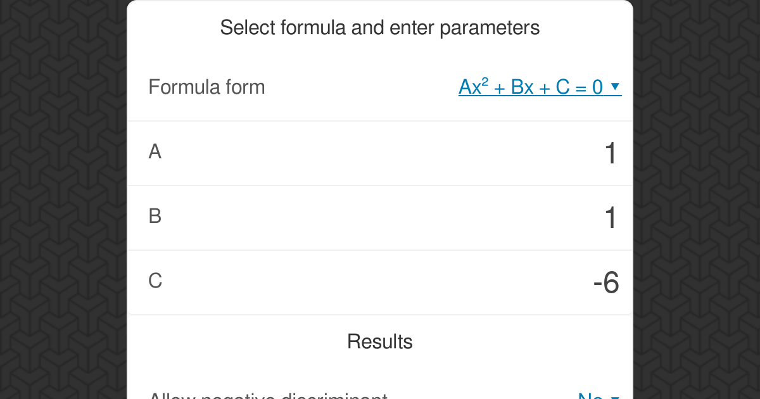Viewport: 760px width, 399px height.
Task: Click the 'A' parameter label
Action: click(155, 151)
